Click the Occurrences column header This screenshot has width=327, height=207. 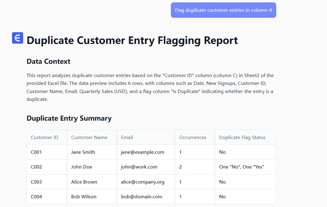coord(193,137)
